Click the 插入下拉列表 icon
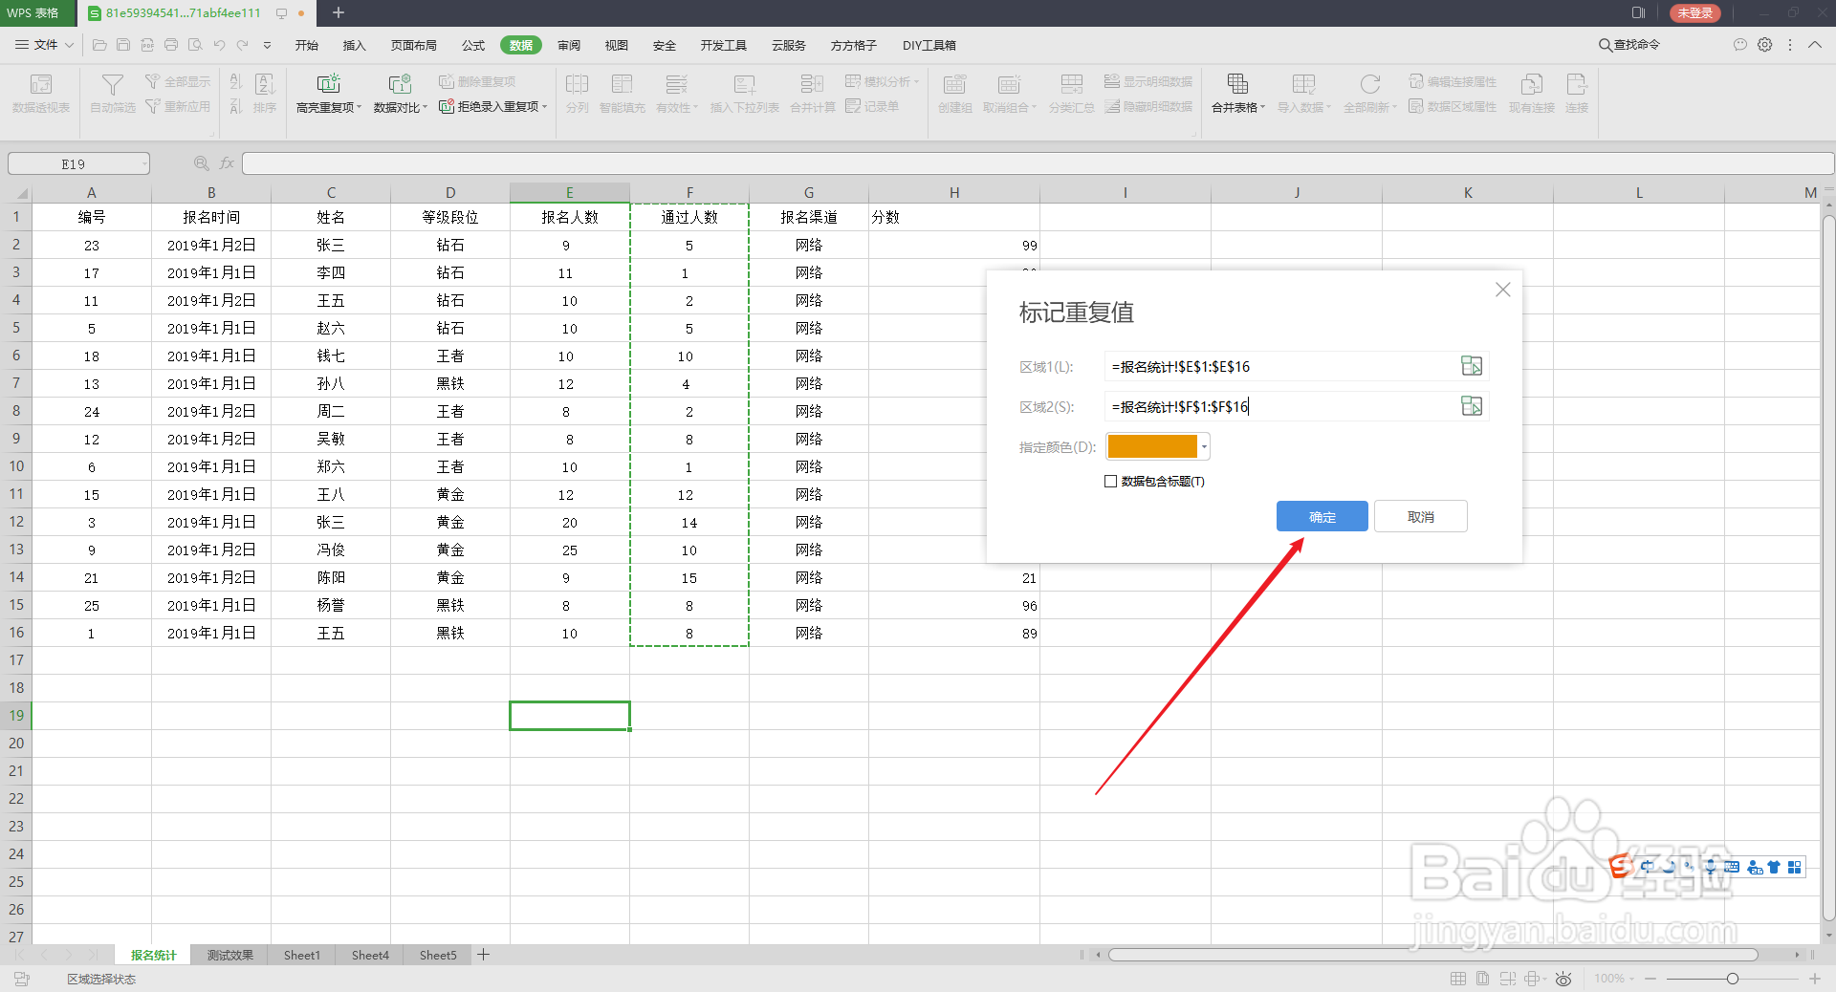 click(744, 84)
